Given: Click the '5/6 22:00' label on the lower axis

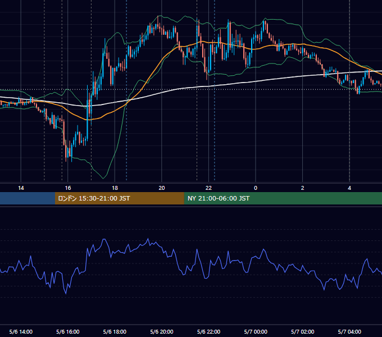Looking at the screenshot, I should pyautogui.click(x=208, y=331).
